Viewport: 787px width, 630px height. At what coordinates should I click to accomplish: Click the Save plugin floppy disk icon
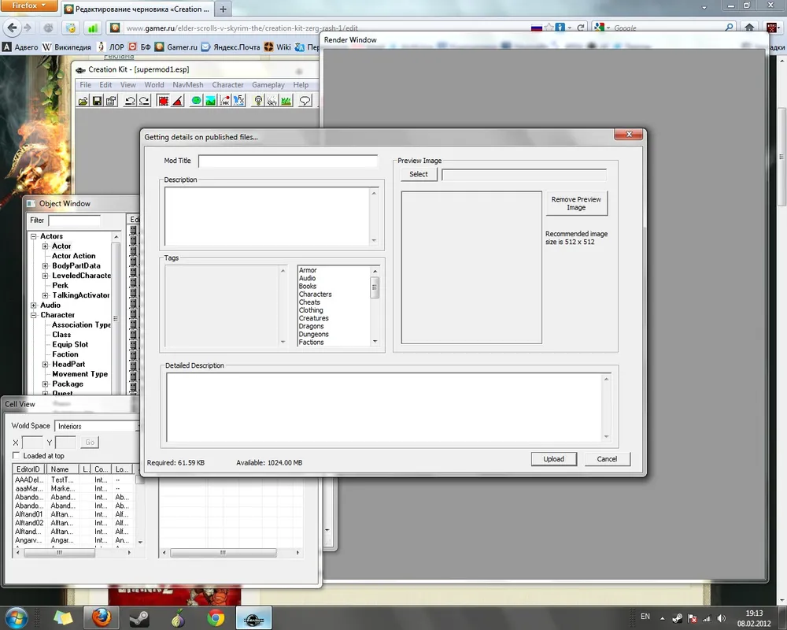point(97,101)
